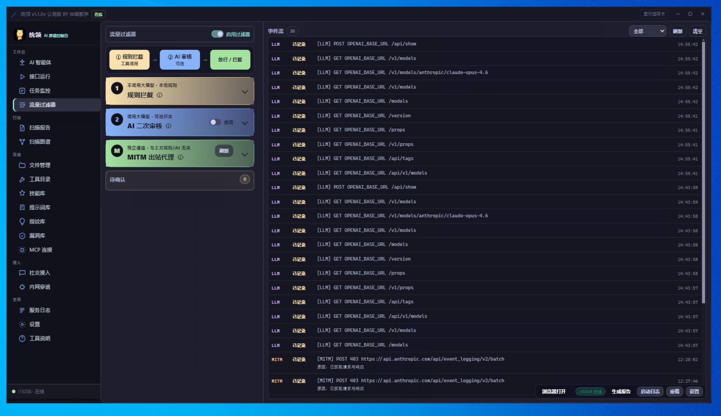Viewport: 721px width, 416px height.
Task: Click 刷新 on the MITM 出站代理 card
Action: click(x=224, y=151)
